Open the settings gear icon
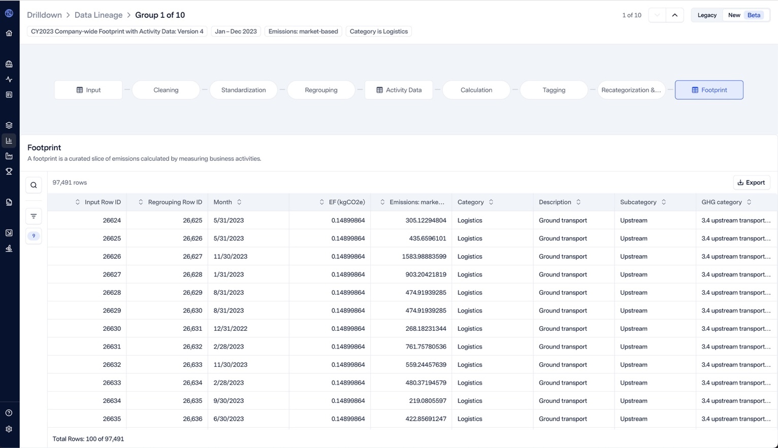This screenshot has height=448, width=778. [9, 429]
